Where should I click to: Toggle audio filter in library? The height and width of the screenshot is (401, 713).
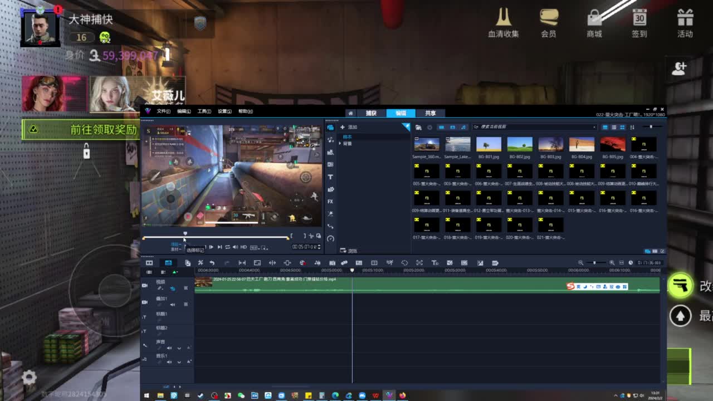(x=463, y=128)
